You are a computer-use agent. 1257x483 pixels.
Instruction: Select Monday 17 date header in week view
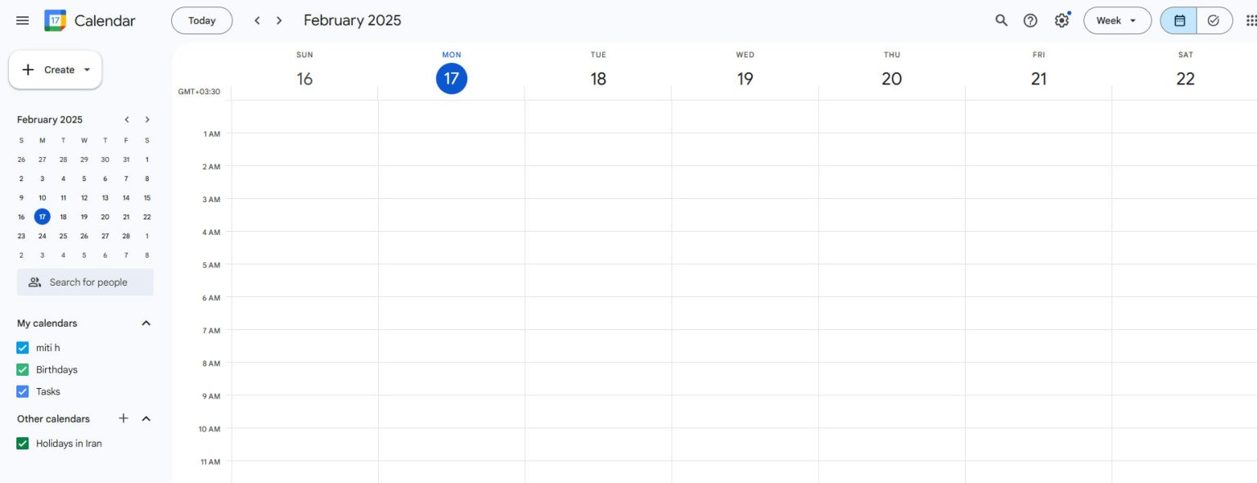coord(451,78)
